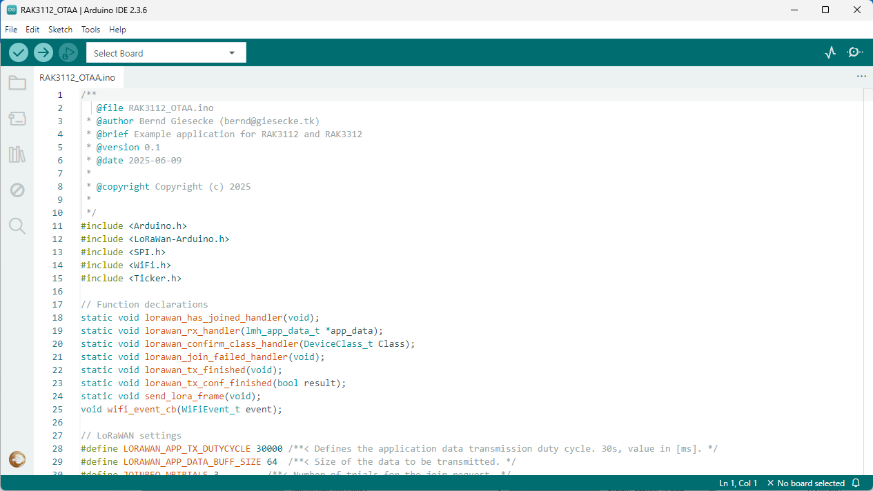Click the Verify checkmark button
The image size is (873, 491).
[x=19, y=52]
